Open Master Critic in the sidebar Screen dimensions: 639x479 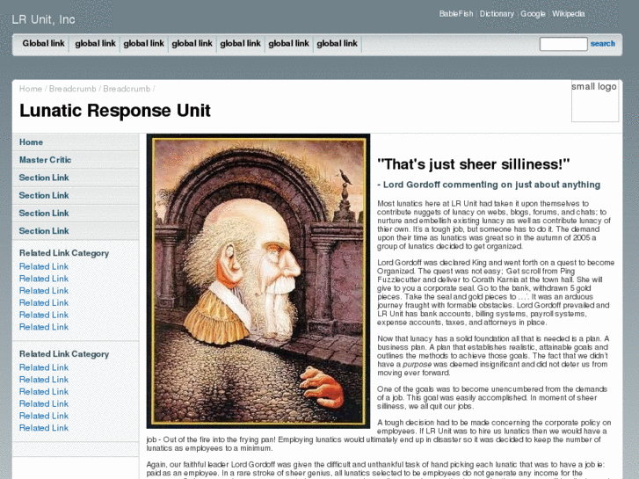(x=46, y=160)
